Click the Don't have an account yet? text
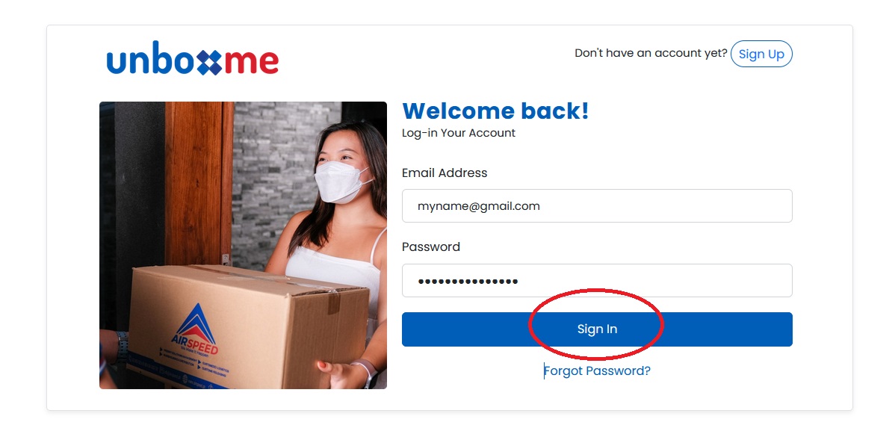Image resolution: width=895 pixels, height=431 pixels. (x=651, y=54)
